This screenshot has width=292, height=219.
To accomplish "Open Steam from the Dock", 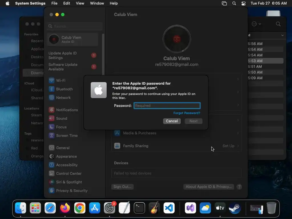I will point(235,208).
